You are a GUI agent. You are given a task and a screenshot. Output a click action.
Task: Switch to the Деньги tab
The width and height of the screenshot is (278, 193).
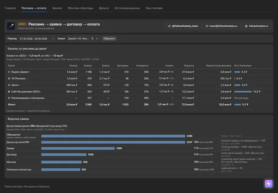point(104,8)
